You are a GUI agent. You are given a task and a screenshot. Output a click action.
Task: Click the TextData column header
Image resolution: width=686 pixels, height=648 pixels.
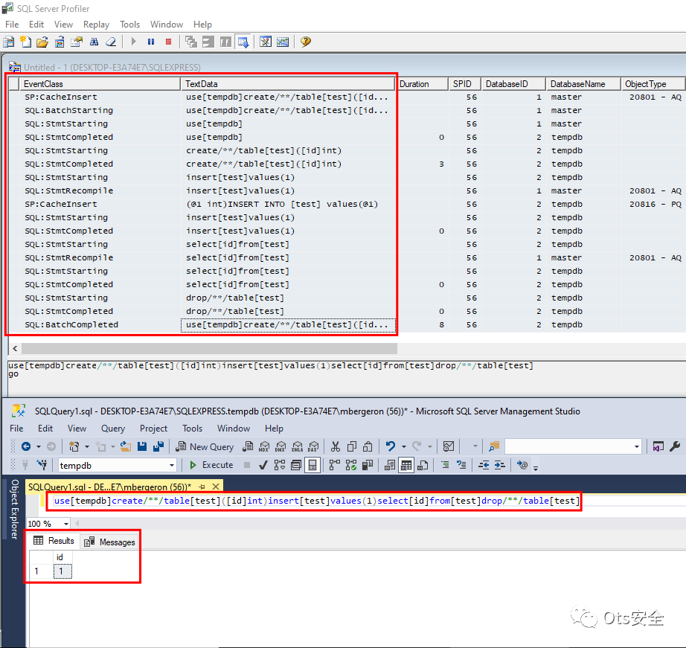[287, 84]
